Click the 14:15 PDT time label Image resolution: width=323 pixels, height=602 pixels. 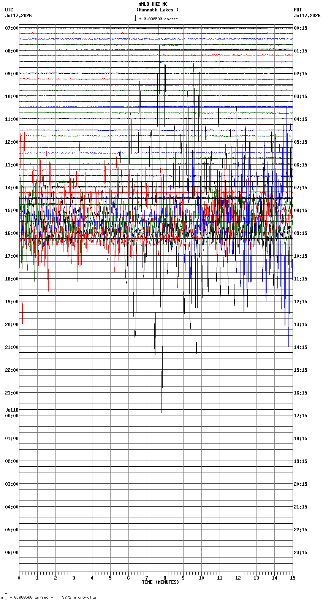(301, 347)
